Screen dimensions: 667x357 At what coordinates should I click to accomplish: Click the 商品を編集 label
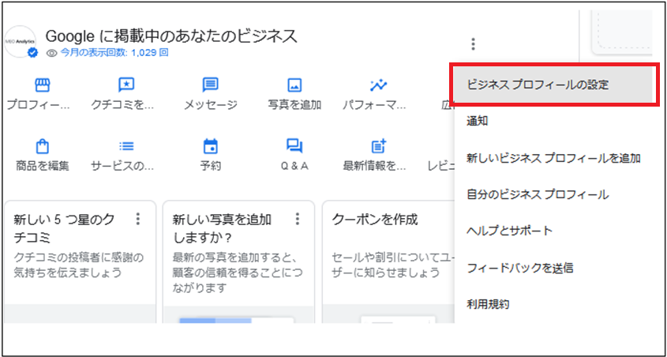[42, 166]
